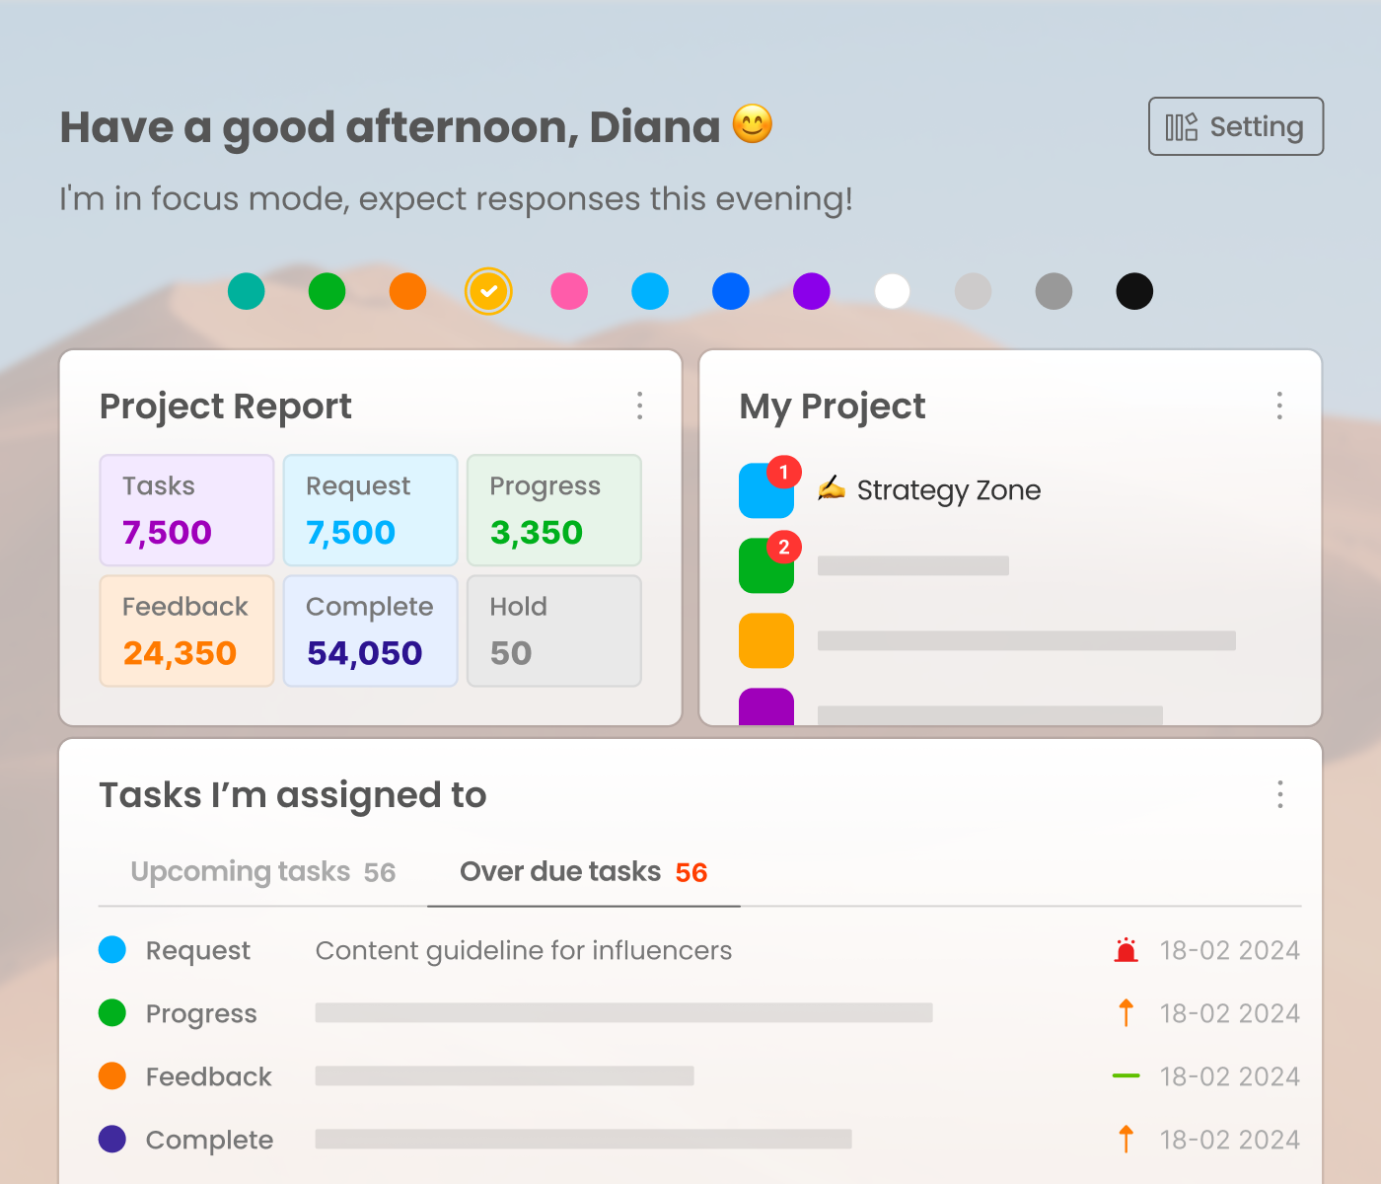The image size is (1381, 1184).
Task: Click the red alarm urgent priority icon
Action: point(1126,950)
